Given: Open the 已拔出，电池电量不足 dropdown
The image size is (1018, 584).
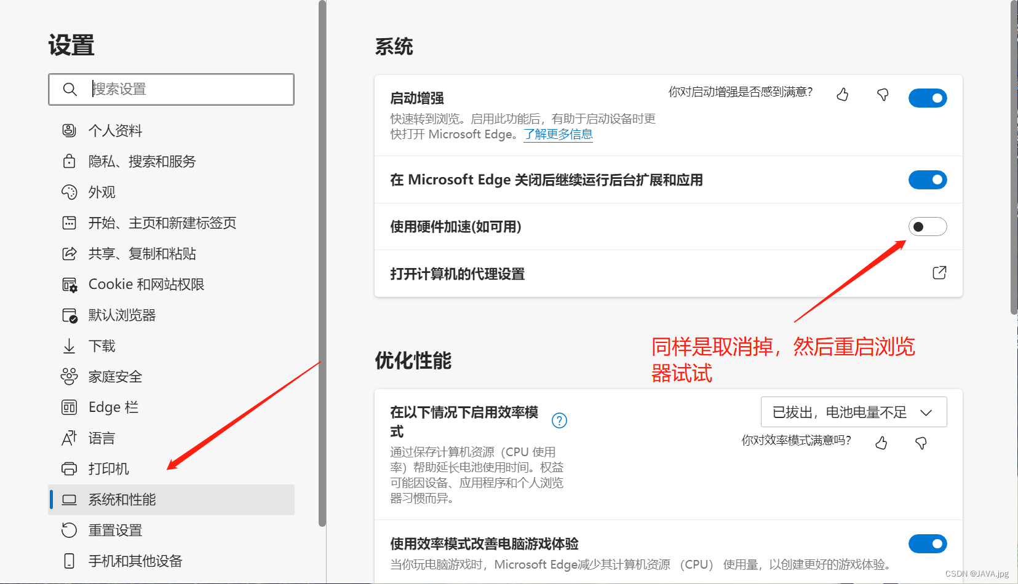Looking at the screenshot, I should click(854, 412).
